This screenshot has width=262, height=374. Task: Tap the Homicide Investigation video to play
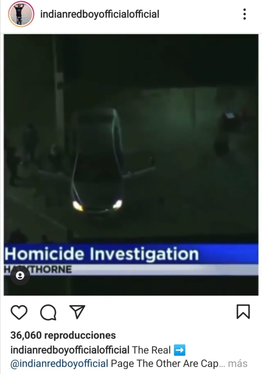pos(131,165)
